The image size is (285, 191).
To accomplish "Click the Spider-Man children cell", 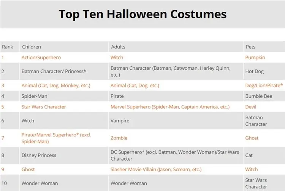I will pos(34,96).
